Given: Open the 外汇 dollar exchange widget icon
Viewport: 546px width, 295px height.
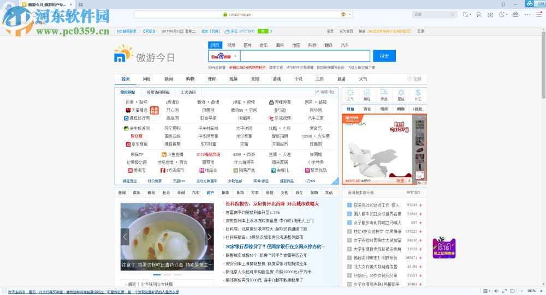Looking at the screenshot, I should 418,95.
